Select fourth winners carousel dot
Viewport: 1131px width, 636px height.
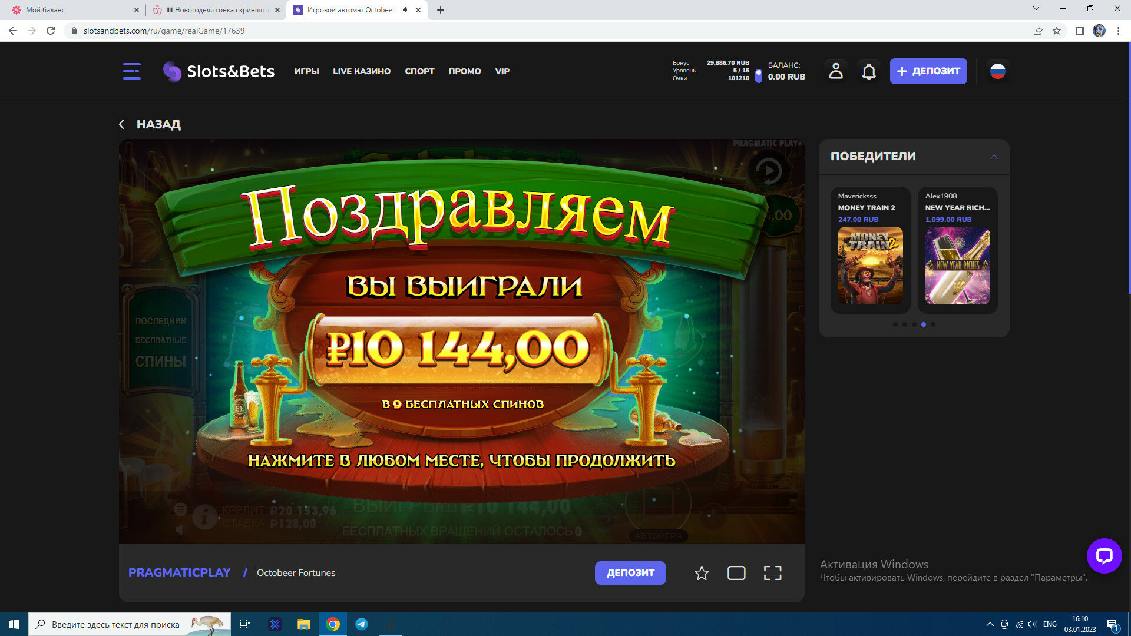[x=924, y=324]
